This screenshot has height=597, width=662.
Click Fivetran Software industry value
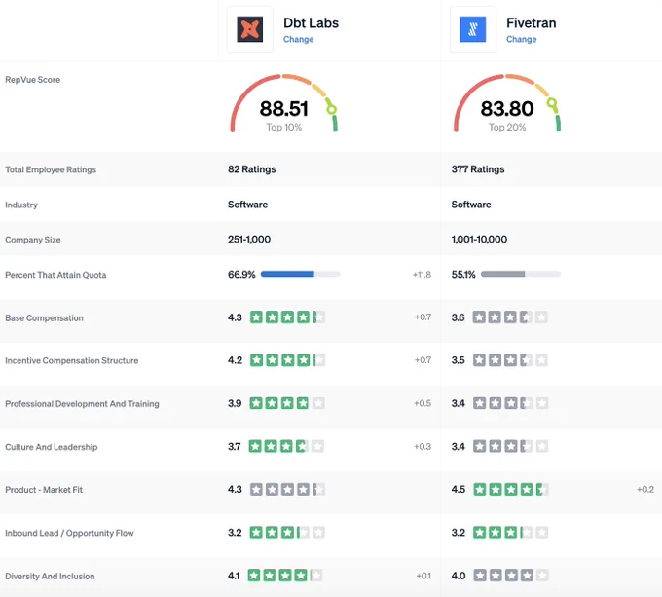coord(471,205)
